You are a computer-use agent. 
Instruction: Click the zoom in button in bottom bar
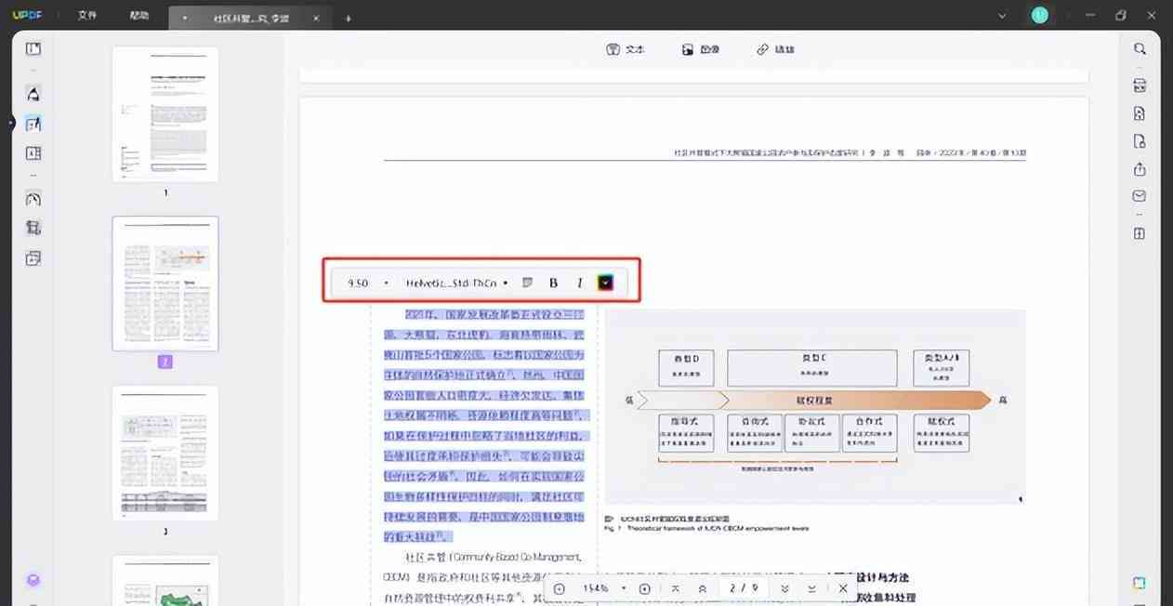pyautogui.click(x=645, y=588)
